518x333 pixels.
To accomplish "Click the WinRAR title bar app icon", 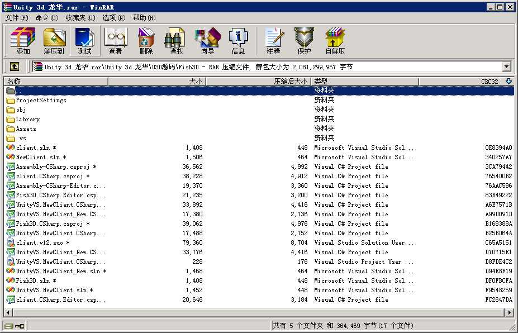I will pos(7,7).
